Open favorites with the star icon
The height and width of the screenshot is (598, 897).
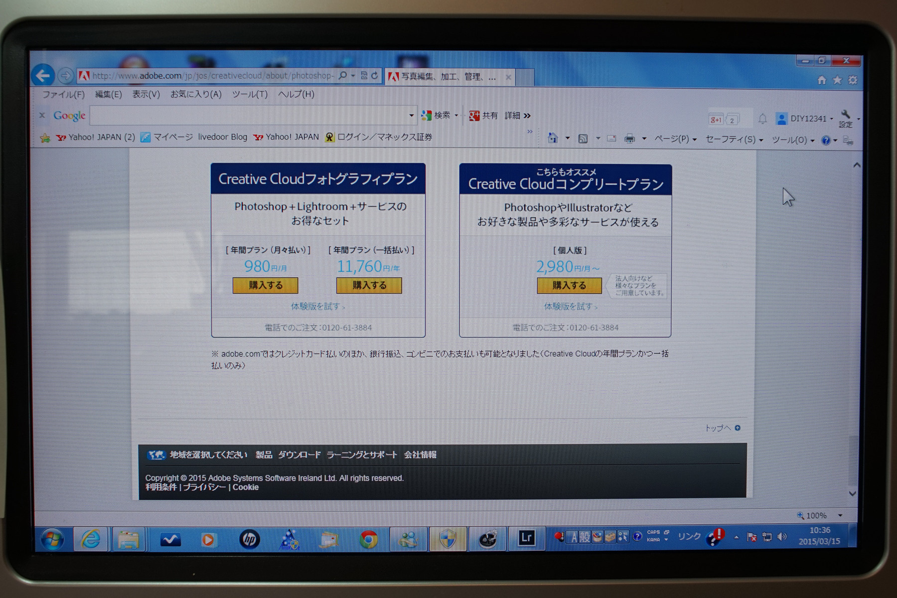(838, 80)
